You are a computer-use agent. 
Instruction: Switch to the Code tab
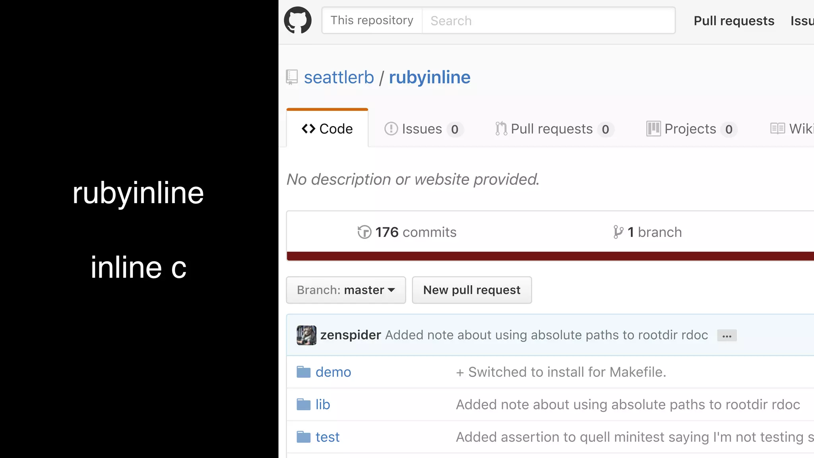click(x=327, y=129)
